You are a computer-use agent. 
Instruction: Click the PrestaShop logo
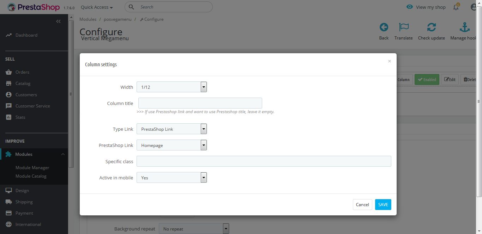click(x=34, y=7)
